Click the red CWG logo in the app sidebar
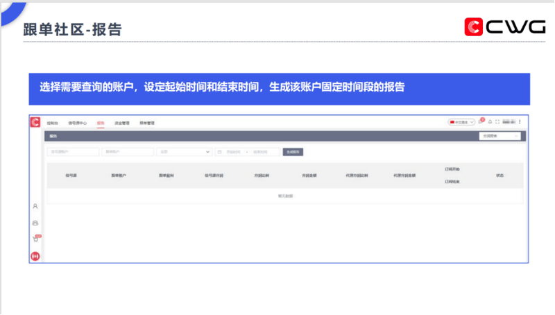 (35, 122)
